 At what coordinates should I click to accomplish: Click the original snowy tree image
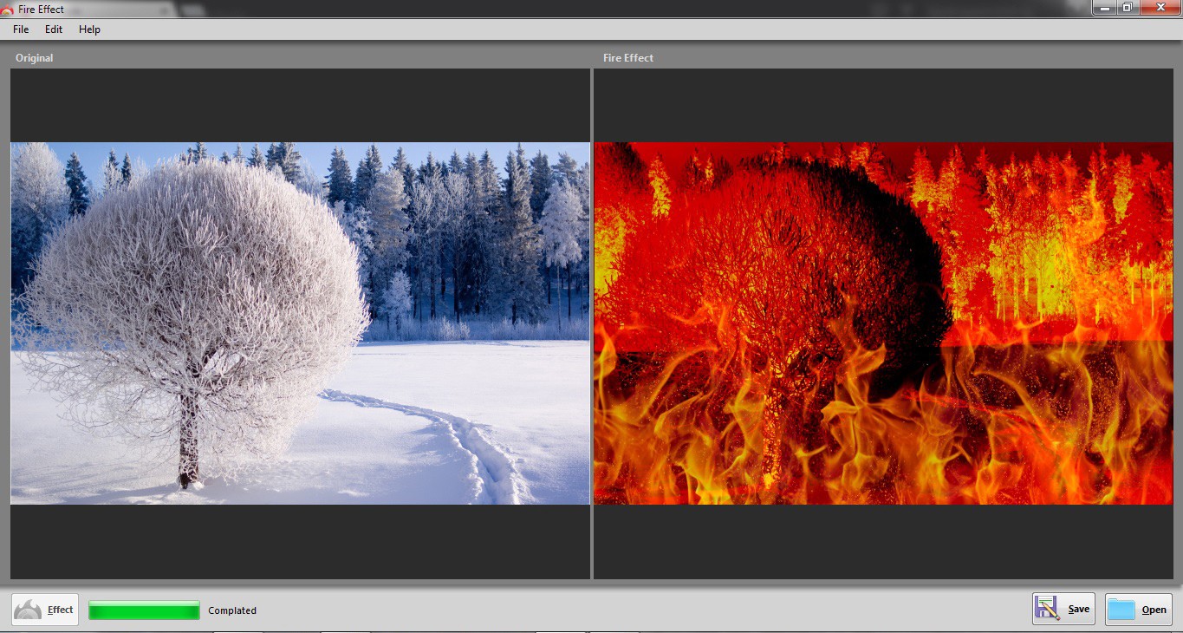(x=300, y=323)
